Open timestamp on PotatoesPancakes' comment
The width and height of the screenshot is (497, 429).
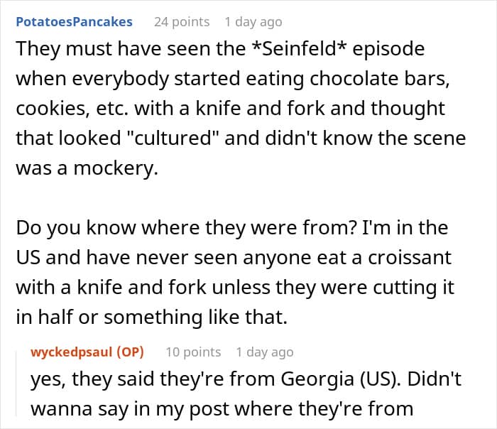[x=253, y=22]
